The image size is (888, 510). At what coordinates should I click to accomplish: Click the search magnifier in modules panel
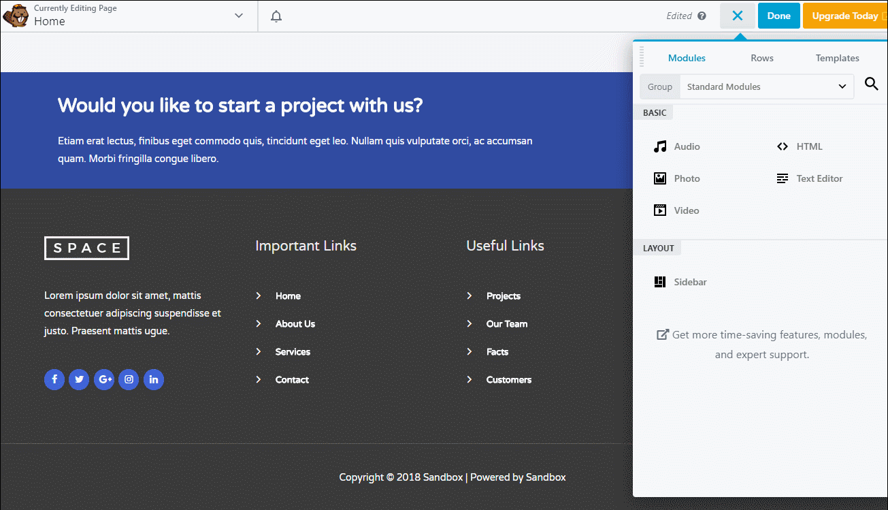(871, 84)
